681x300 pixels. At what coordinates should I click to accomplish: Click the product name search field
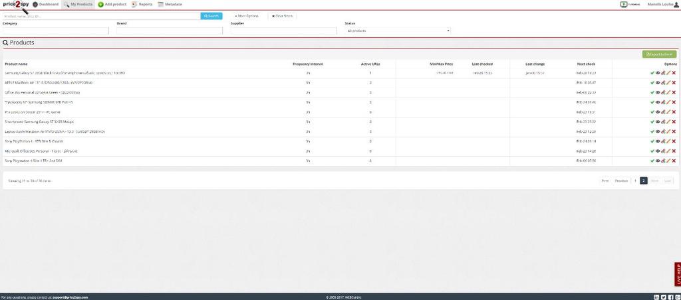tap(102, 16)
